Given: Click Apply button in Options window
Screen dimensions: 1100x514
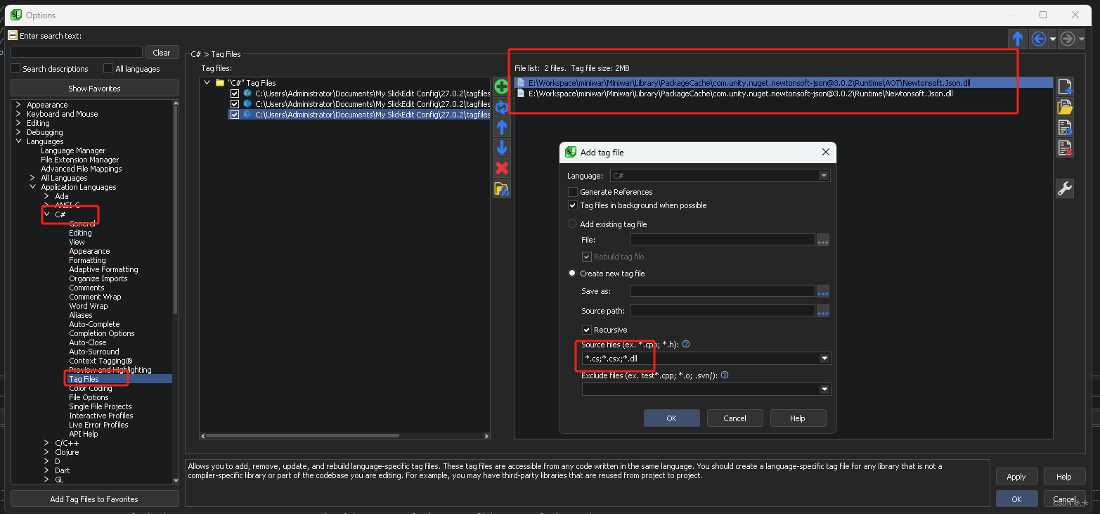Looking at the screenshot, I should point(1016,477).
